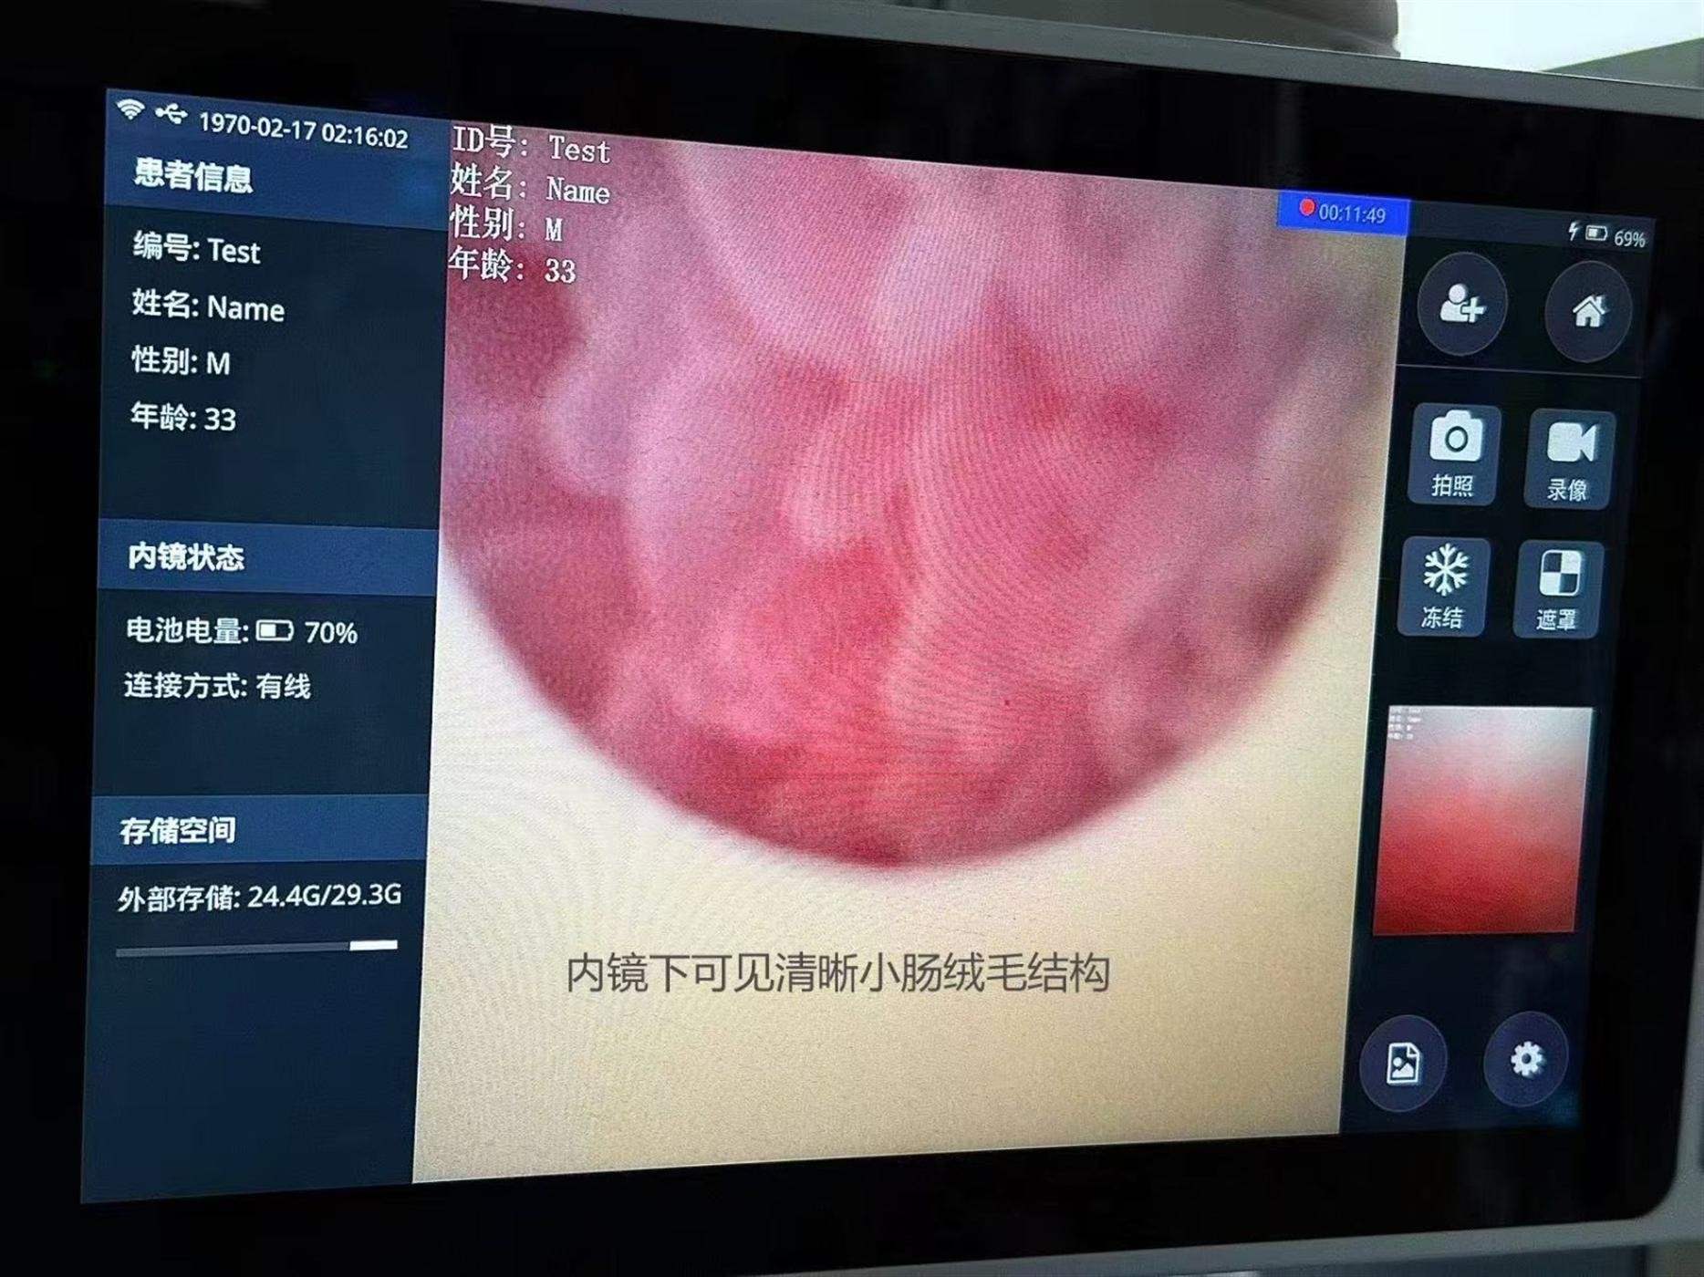Screen dimensions: 1704x1277
Task: Start video recording with the 录像 button
Action: point(1570,459)
